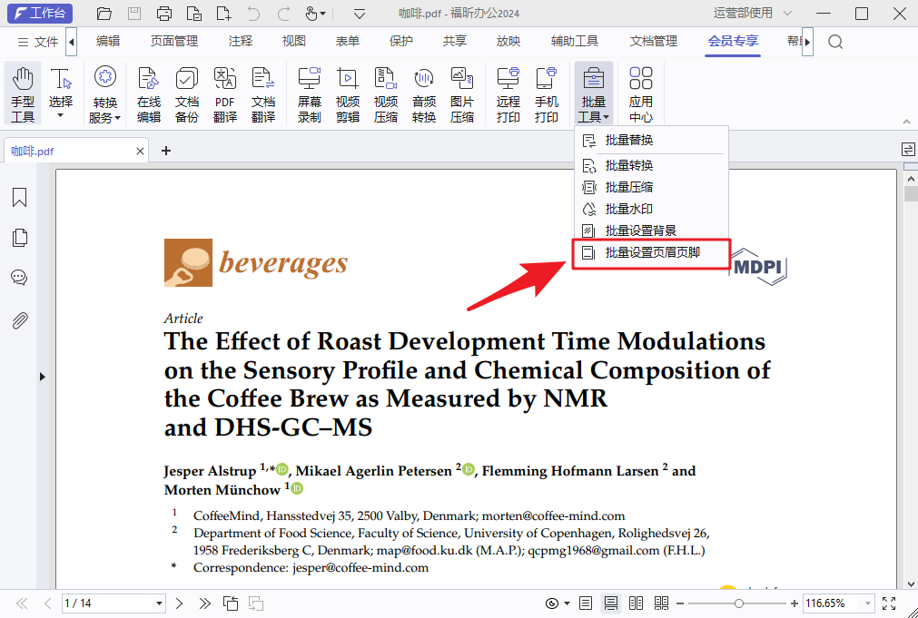This screenshot has width=918, height=618.
Task: Enable two-page facing view
Action: pos(636,603)
